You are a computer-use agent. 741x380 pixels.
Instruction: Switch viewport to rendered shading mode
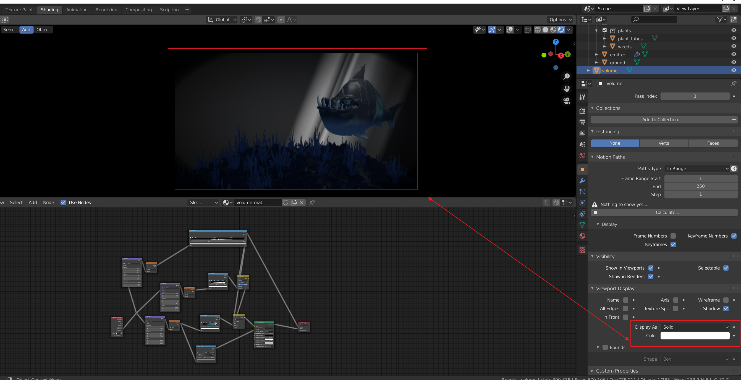[561, 30]
